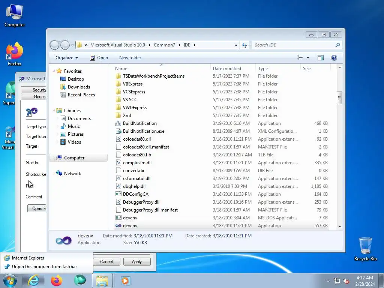Collapse the Favorites tree node
This screenshot has width=384, height=288.
[x=53, y=71]
